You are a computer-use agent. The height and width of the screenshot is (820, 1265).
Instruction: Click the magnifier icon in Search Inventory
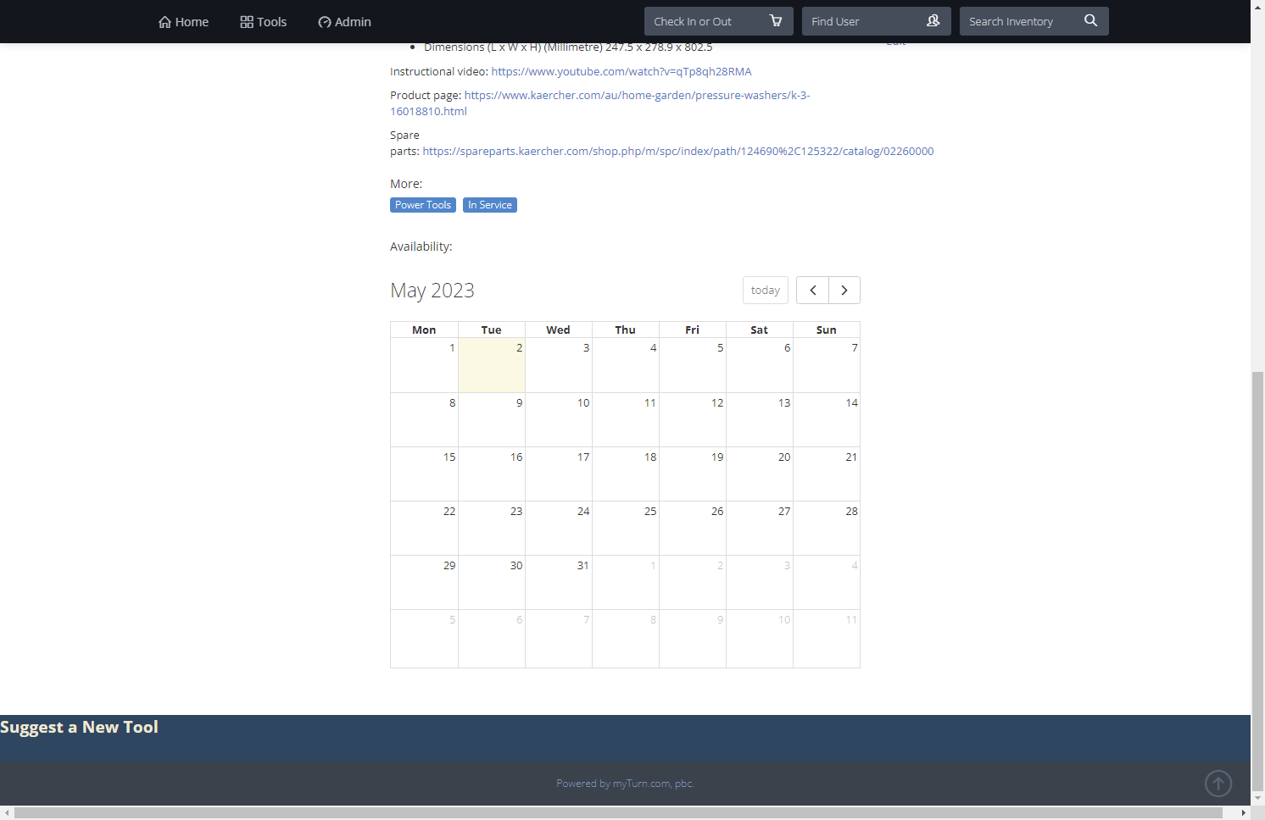pos(1091,21)
